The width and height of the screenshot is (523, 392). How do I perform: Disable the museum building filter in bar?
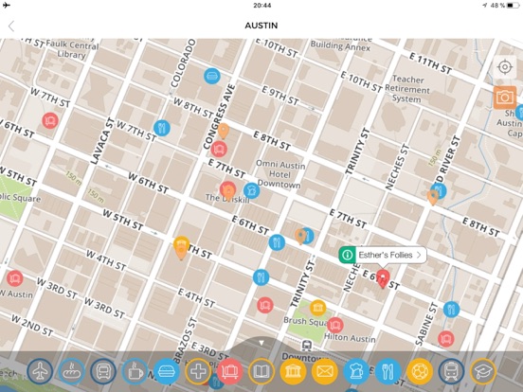click(293, 371)
